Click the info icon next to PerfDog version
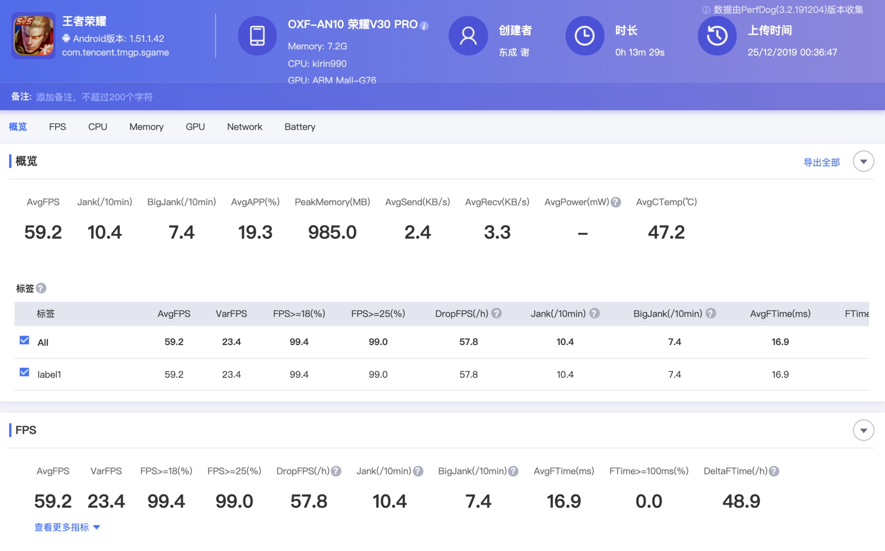 point(706,10)
